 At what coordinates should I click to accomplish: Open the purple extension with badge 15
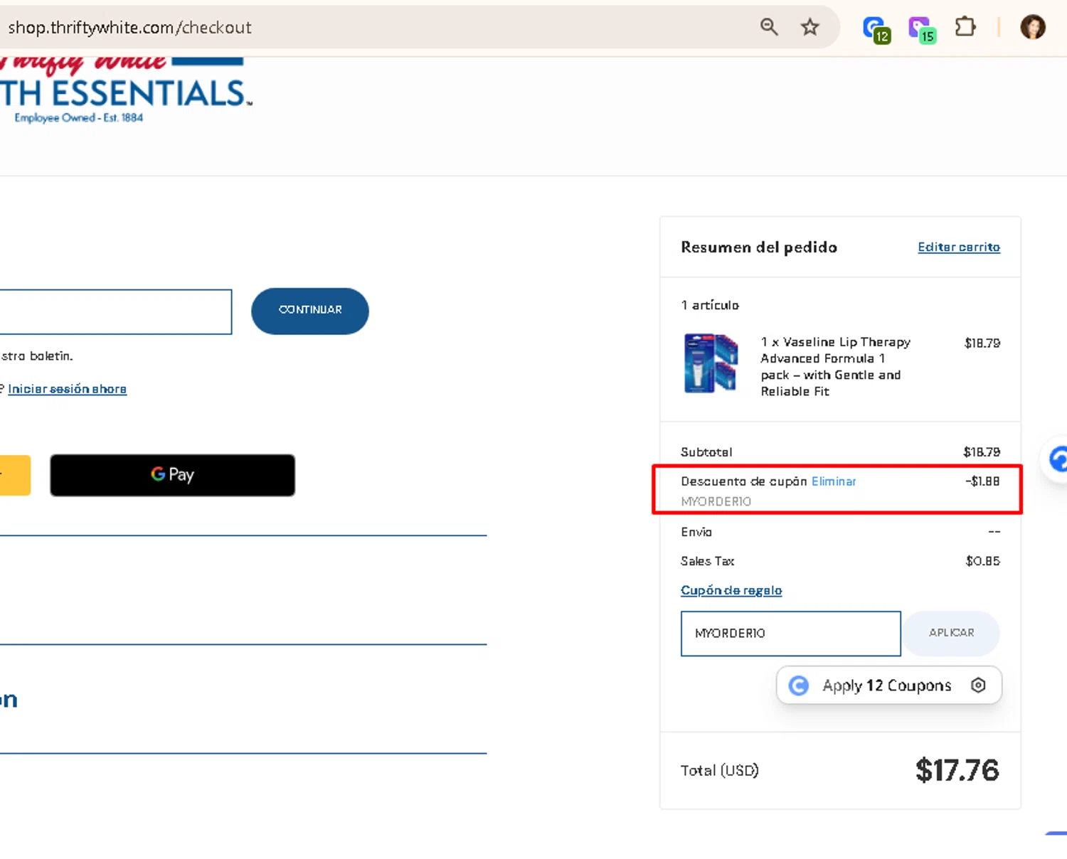(x=922, y=29)
